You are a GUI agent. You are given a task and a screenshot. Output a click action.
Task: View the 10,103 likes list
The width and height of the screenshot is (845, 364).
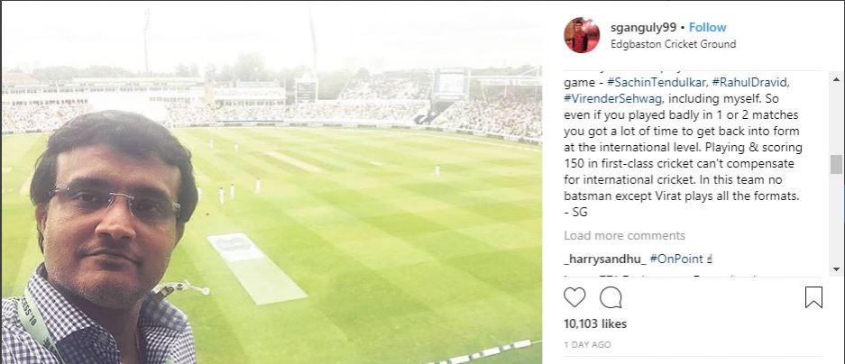pos(594,323)
